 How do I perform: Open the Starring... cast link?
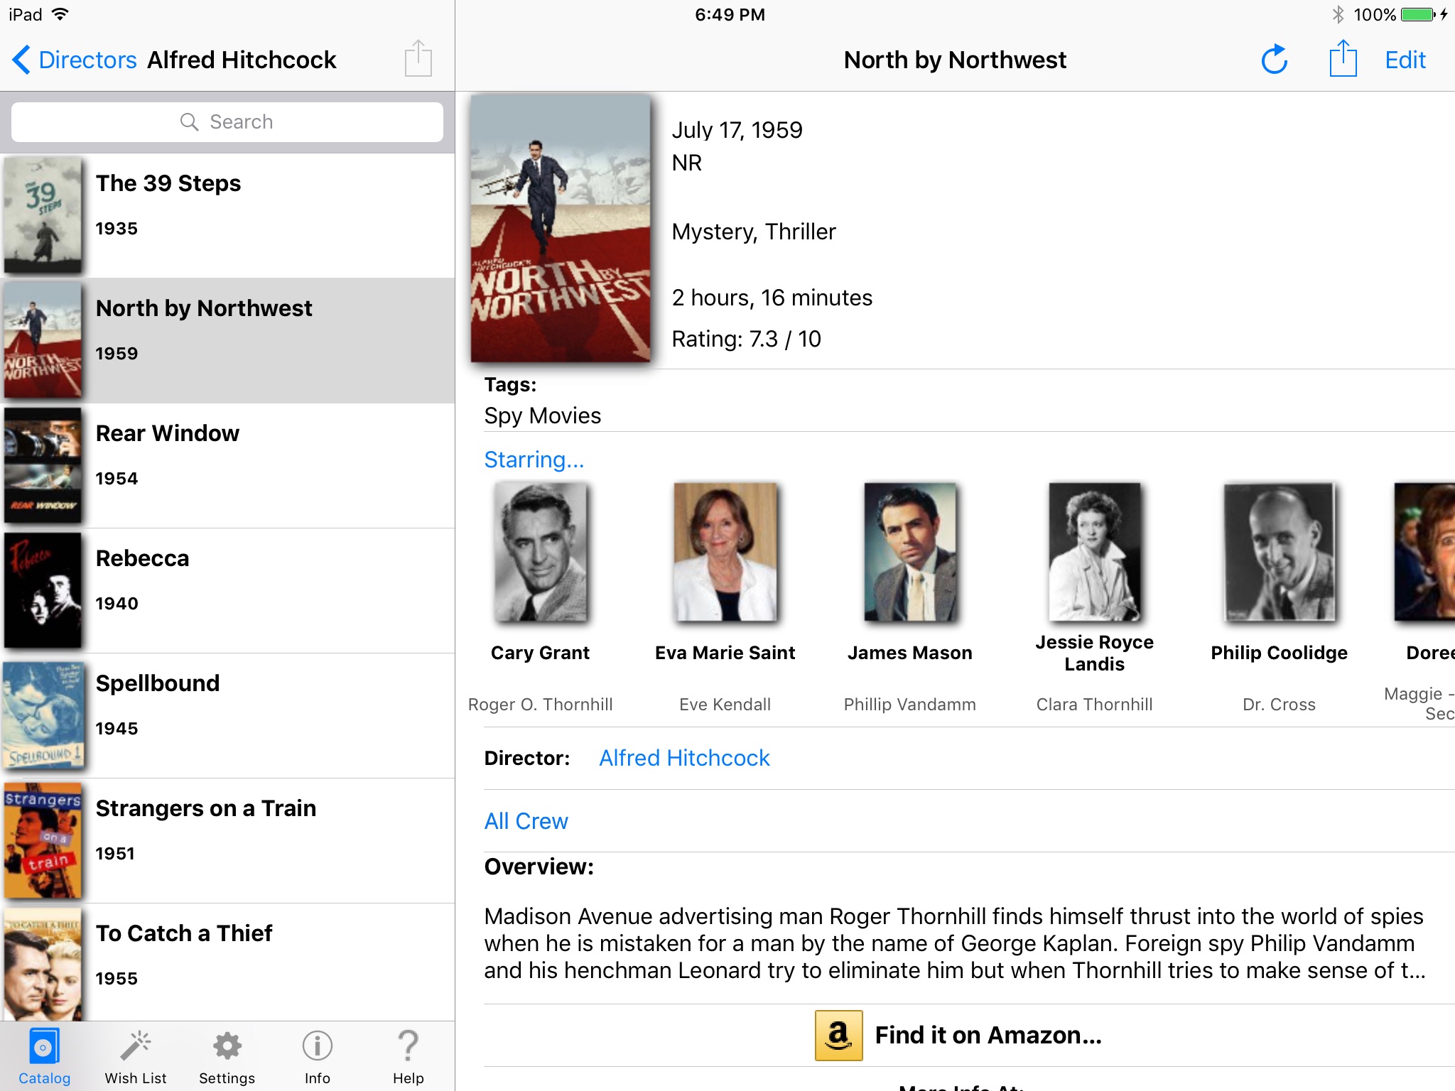534,460
